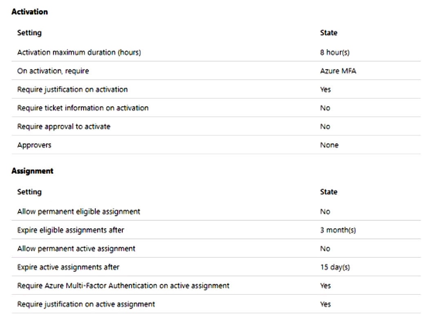Click "Require justification on active assignment" label
The image size is (432, 329).
tap(86, 304)
